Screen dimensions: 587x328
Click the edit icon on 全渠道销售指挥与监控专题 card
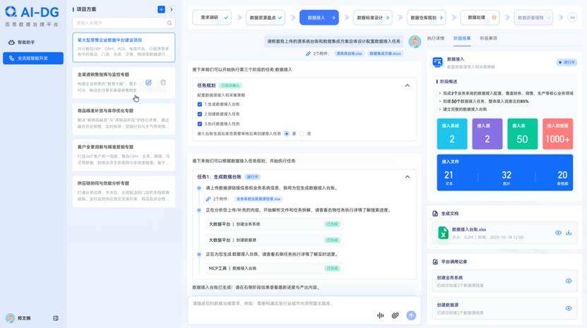[148, 83]
